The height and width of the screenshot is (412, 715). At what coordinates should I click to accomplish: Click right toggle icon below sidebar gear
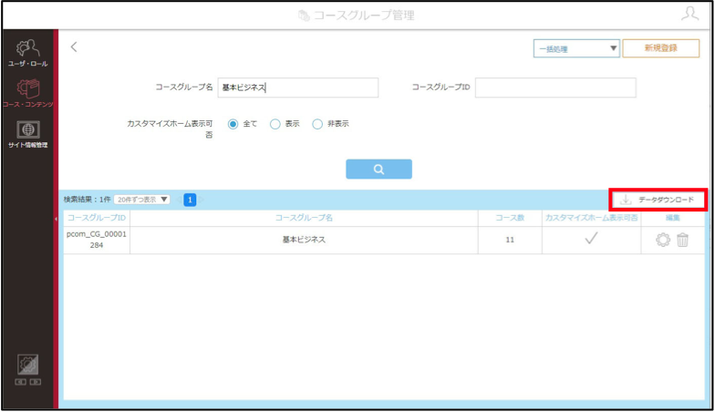click(36, 382)
